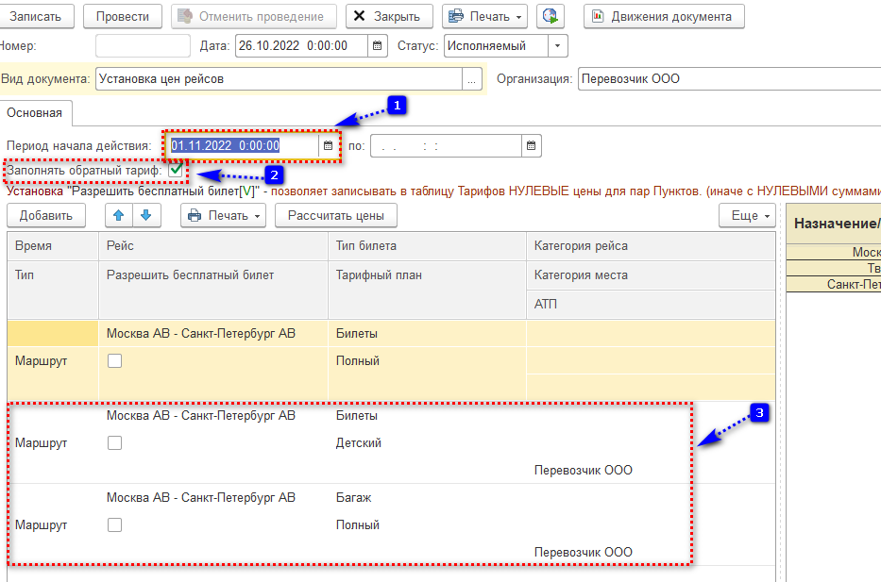
Task: Move row up with blue up arrow
Action: (x=119, y=215)
